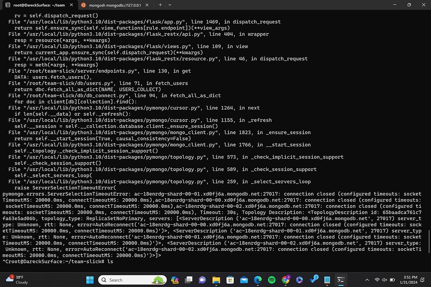This screenshot has height=287, width=431.
Task: Open File Explorer from the taskbar
Action: coord(216,279)
